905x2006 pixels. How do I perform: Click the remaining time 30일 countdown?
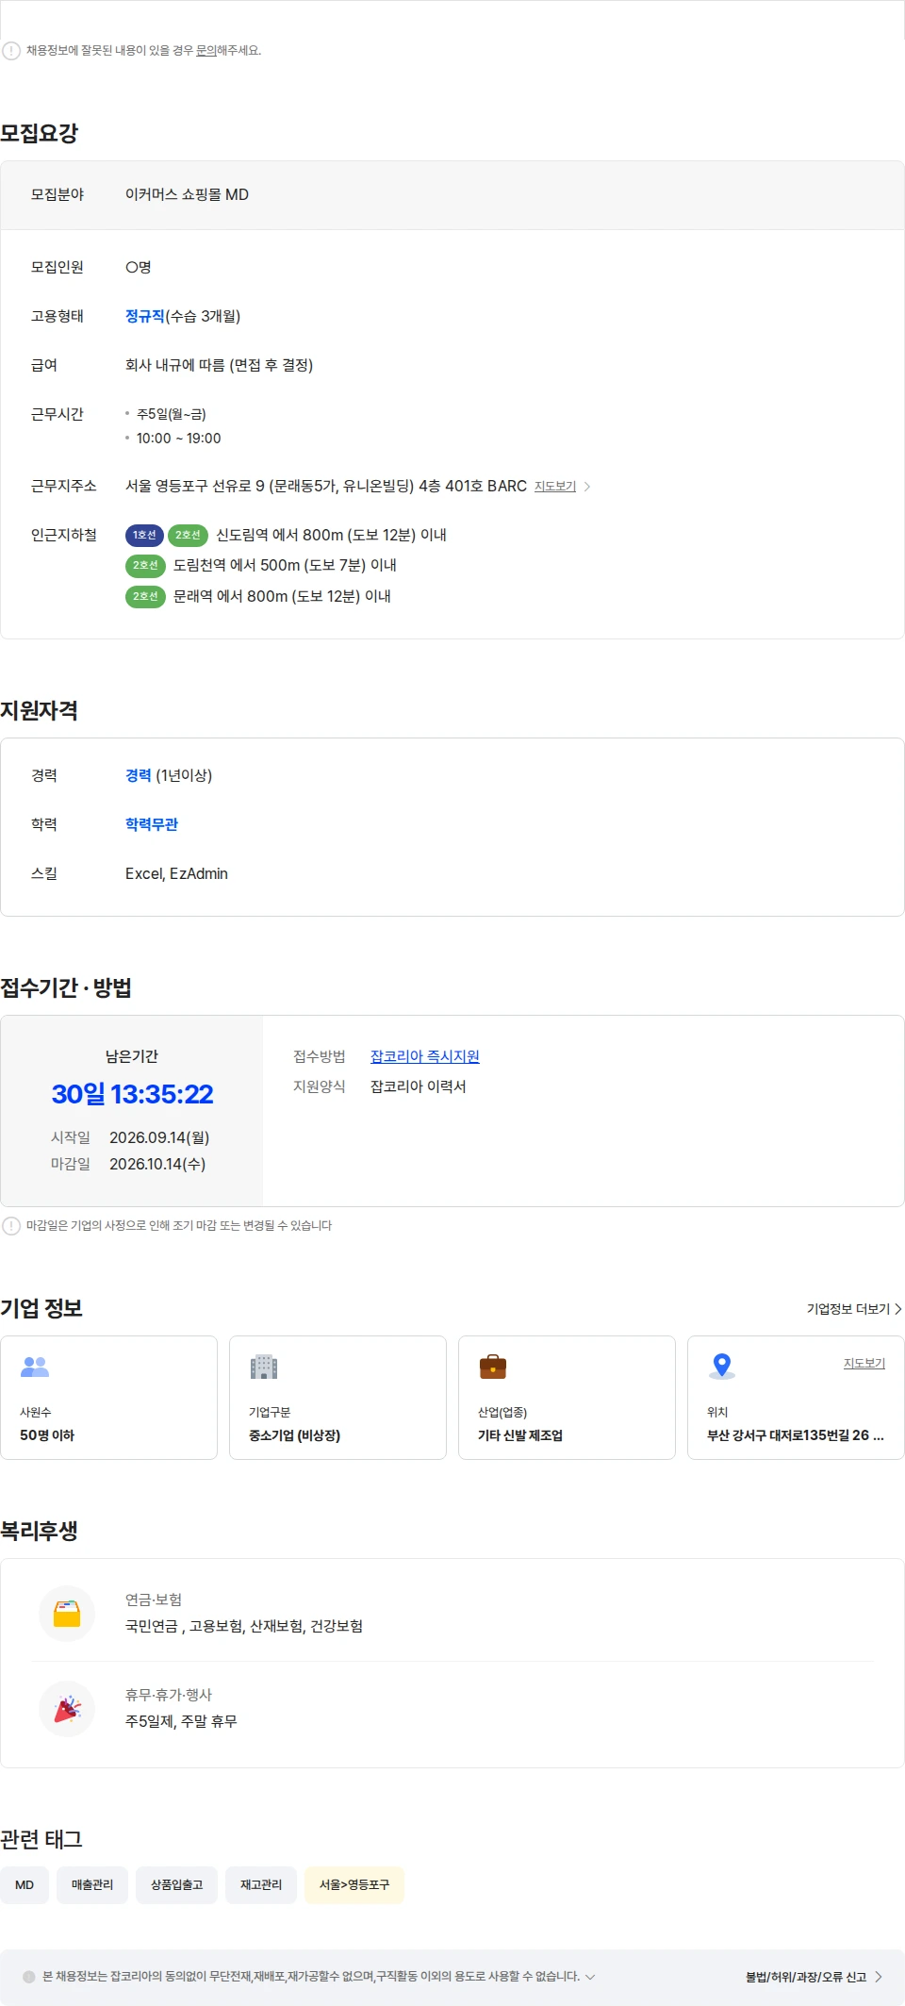[x=132, y=1094]
